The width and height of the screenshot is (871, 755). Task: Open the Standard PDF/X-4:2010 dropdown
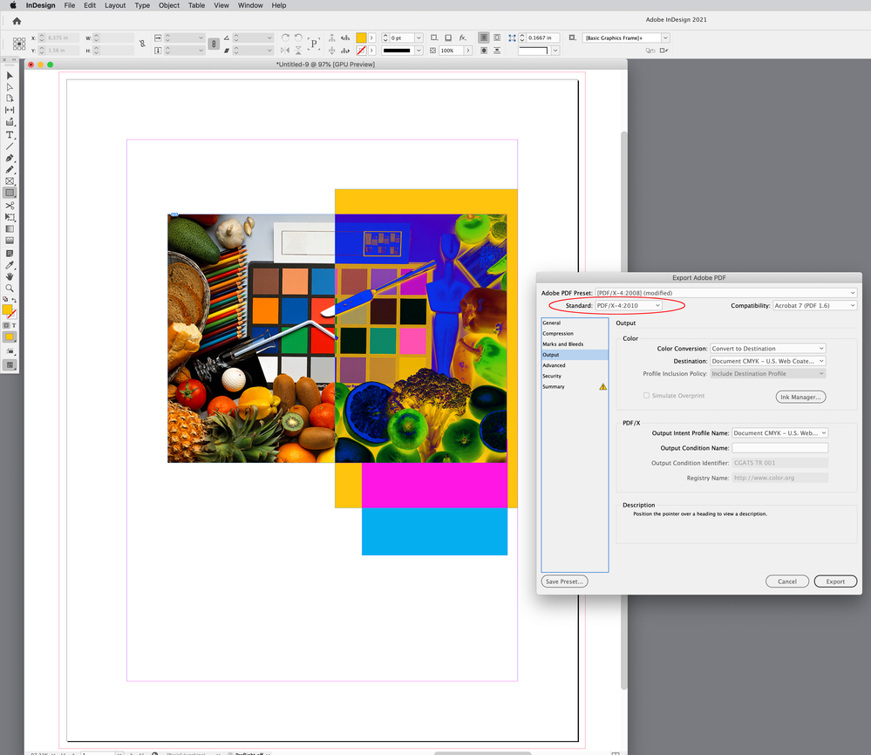pos(629,306)
